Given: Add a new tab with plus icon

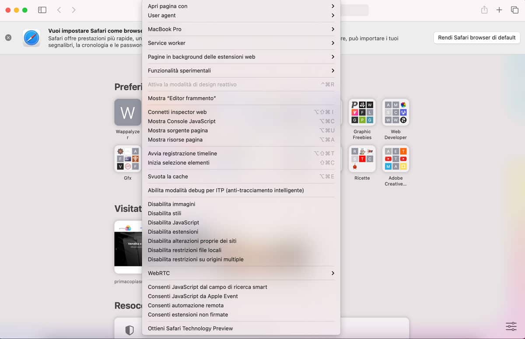Looking at the screenshot, I should 499,10.
